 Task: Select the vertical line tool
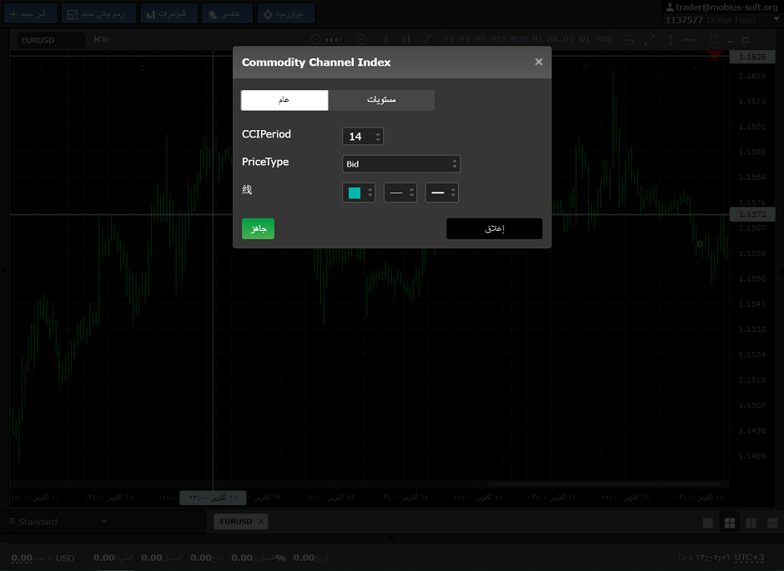[670, 40]
